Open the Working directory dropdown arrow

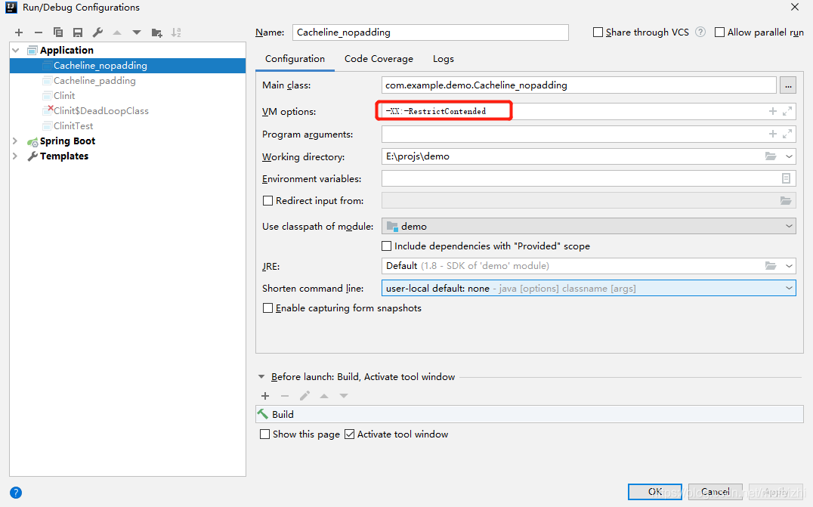click(x=789, y=156)
